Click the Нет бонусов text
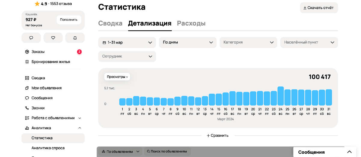Viewport: 361px width, 157px height. pyautogui.click(x=34, y=25)
